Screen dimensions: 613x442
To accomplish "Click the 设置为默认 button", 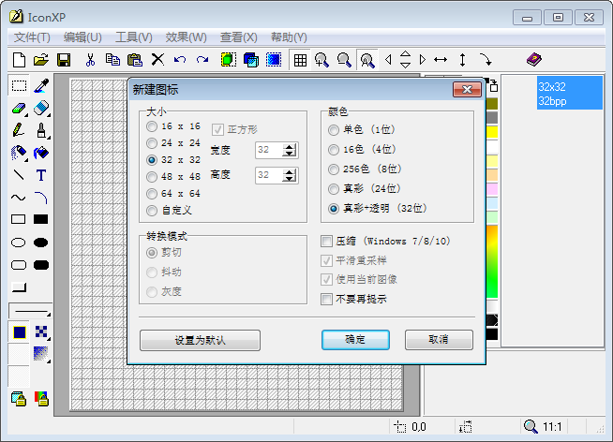I will [200, 339].
